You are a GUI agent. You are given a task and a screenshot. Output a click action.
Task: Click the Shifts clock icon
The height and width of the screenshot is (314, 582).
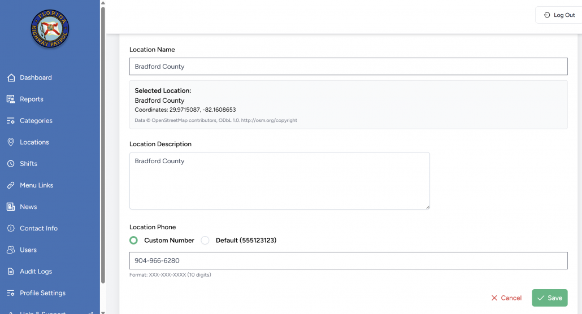tap(11, 164)
